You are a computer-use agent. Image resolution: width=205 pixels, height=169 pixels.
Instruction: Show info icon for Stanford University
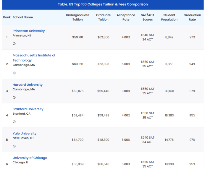point(14,122)
